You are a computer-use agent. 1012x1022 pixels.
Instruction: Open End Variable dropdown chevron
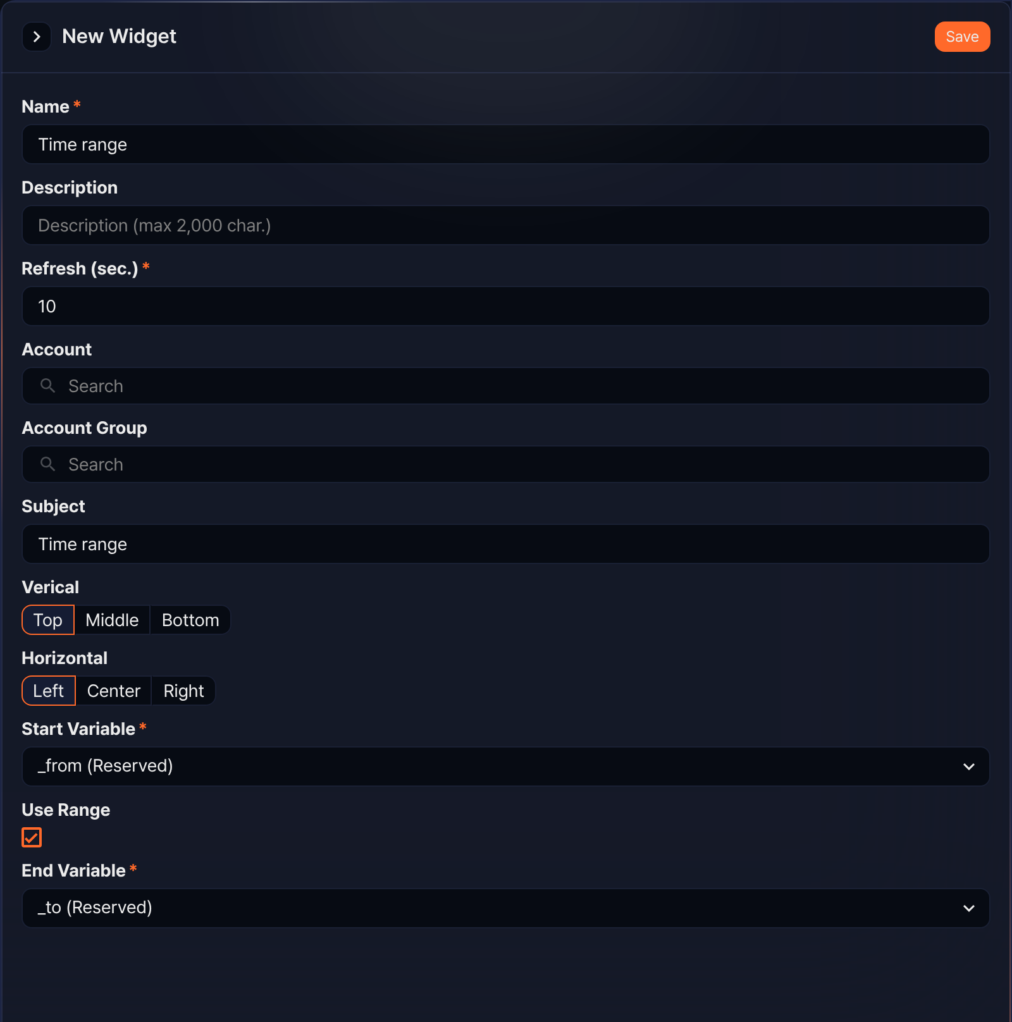tap(968, 908)
